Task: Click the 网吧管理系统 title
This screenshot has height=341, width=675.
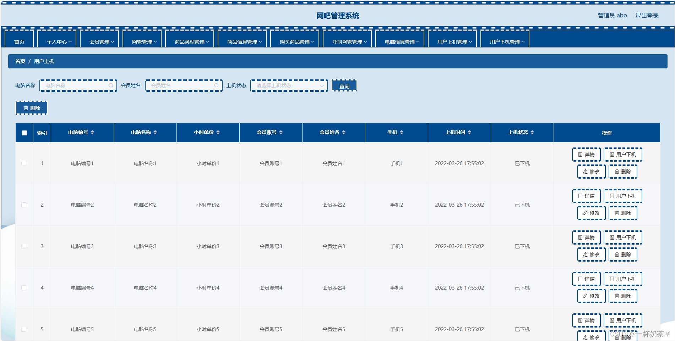Action: 338,16
